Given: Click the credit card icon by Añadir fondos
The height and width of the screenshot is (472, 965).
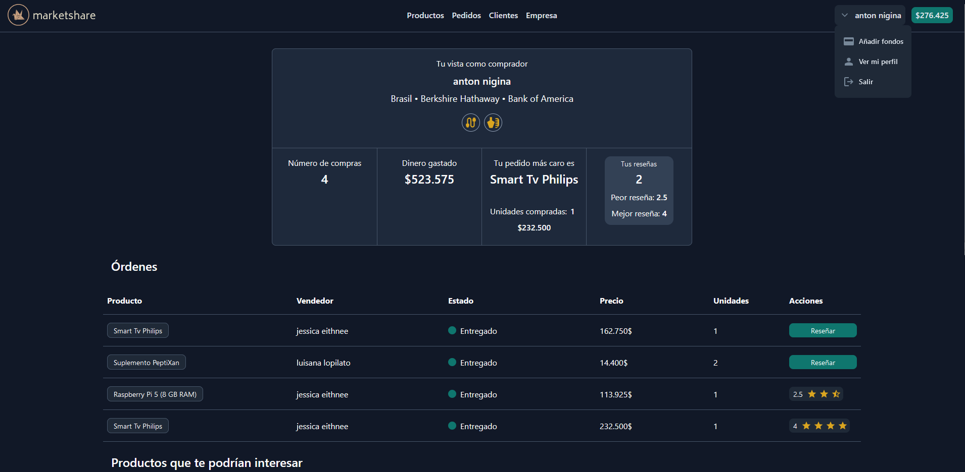Looking at the screenshot, I should click(x=849, y=41).
